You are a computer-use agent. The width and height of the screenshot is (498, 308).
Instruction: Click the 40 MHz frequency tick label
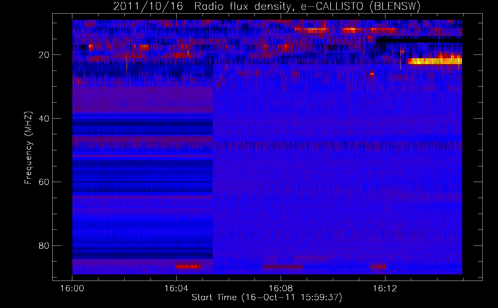pyautogui.click(x=44, y=119)
